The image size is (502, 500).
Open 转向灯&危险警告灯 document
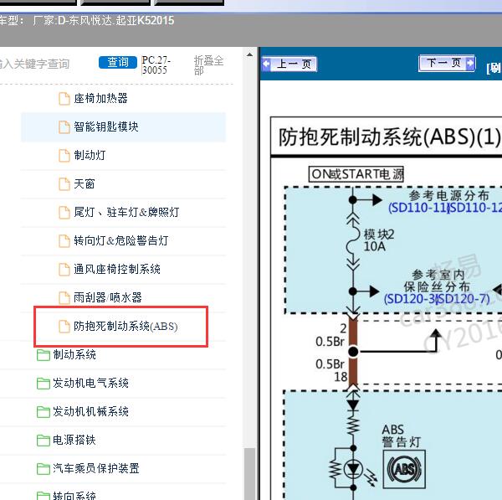click(x=121, y=240)
